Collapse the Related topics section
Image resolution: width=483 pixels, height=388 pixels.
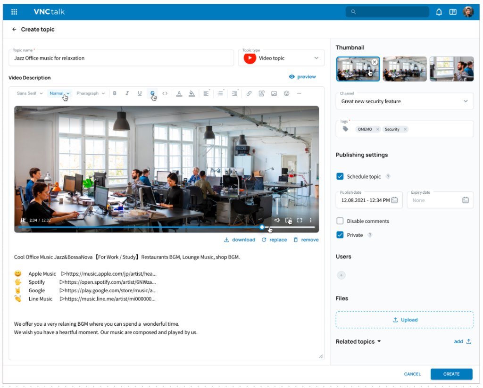tap(358, 341)
